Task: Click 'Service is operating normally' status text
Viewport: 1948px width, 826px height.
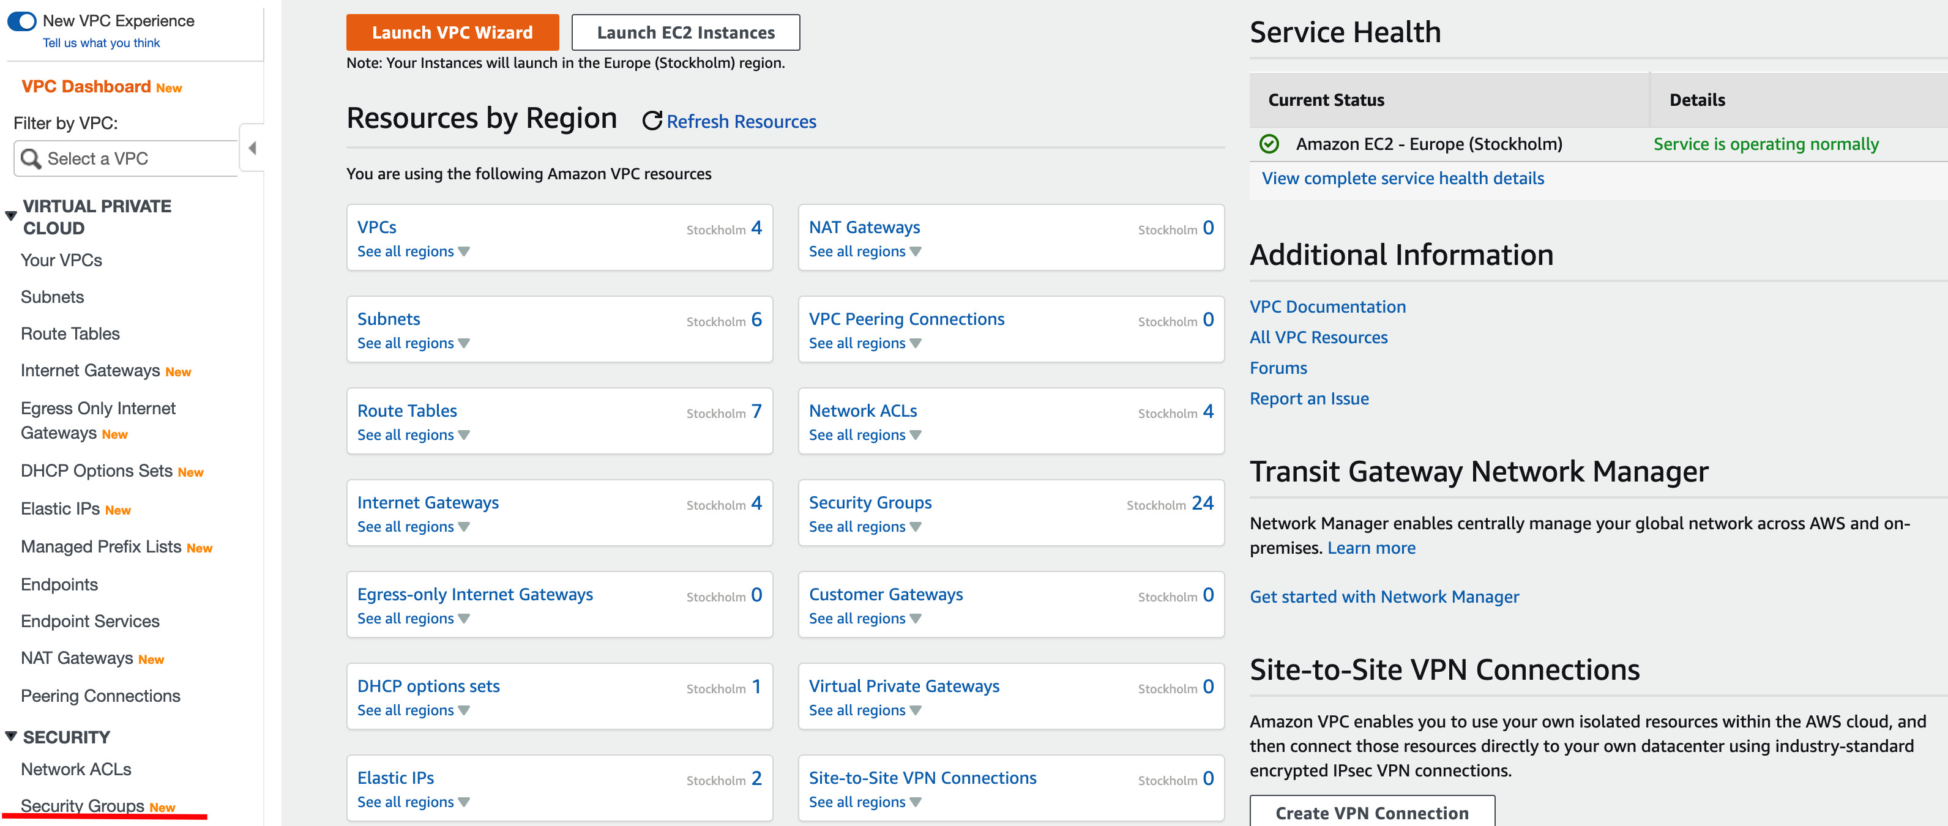Action: 1766,144
